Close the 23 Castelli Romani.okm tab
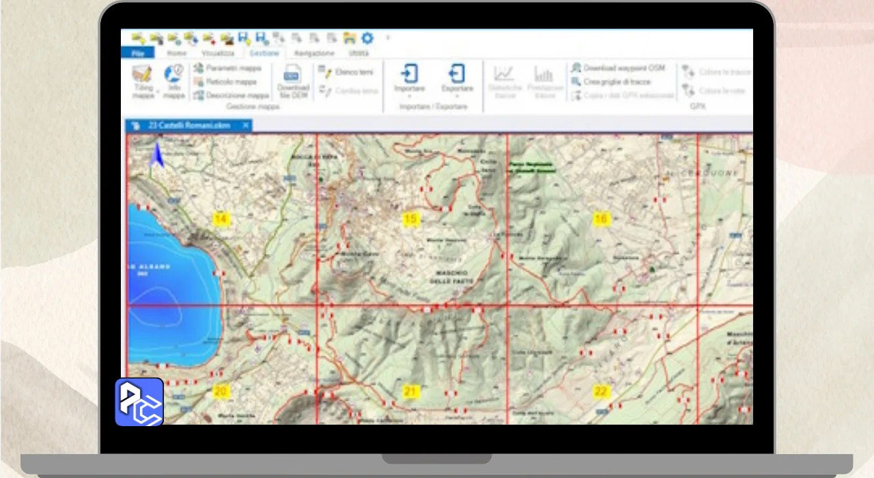 (x=246, y=125)
